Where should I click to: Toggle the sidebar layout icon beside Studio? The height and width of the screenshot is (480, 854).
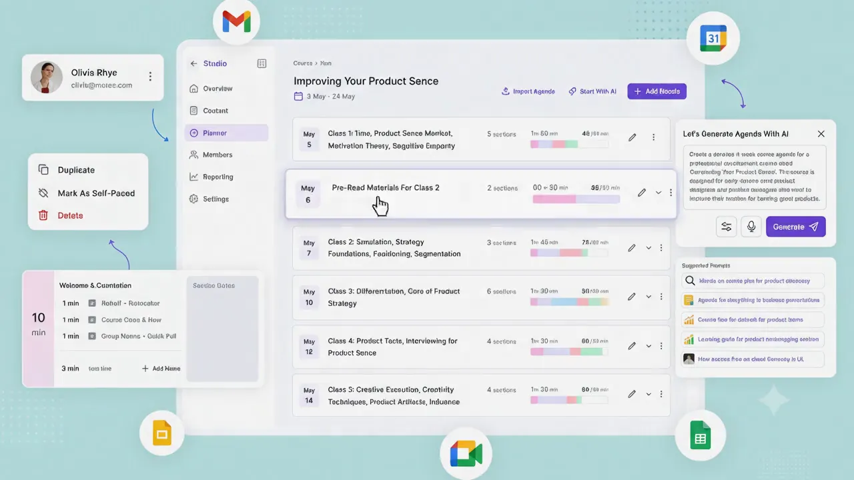coord(262,64)
